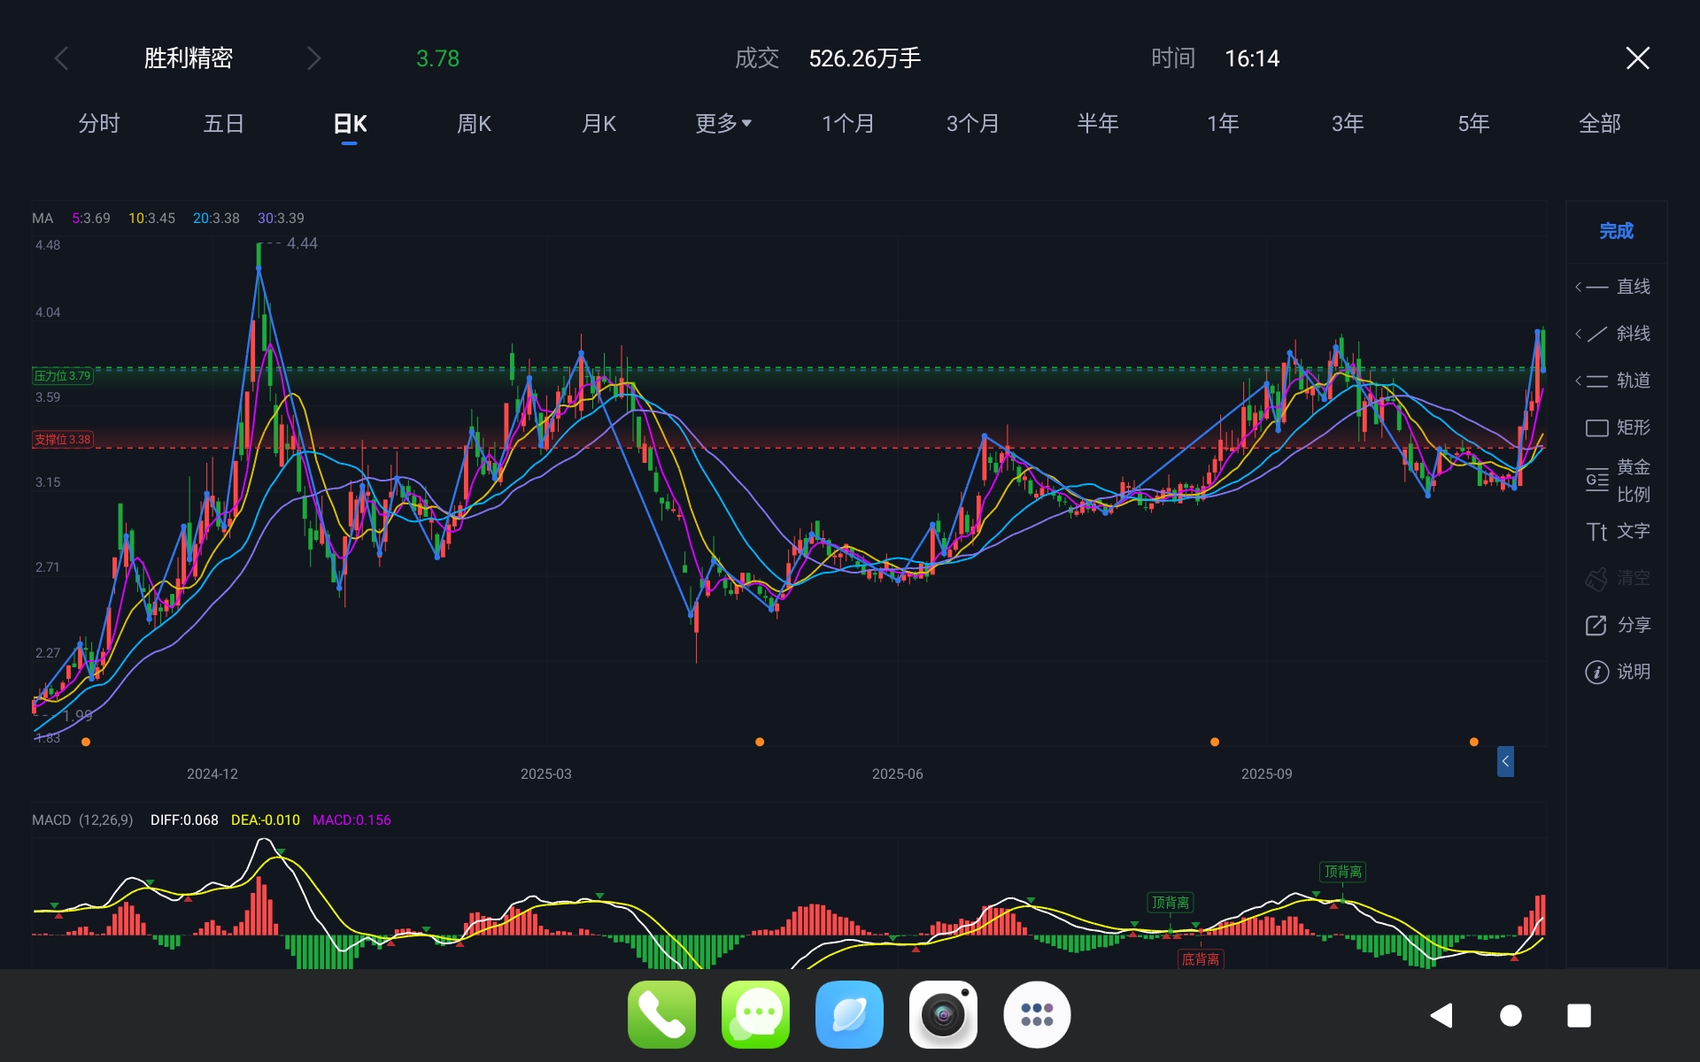Select the 轨道 channel drawing tool
This screenshot has height=1062, width=1700.
pos(1616,381)
